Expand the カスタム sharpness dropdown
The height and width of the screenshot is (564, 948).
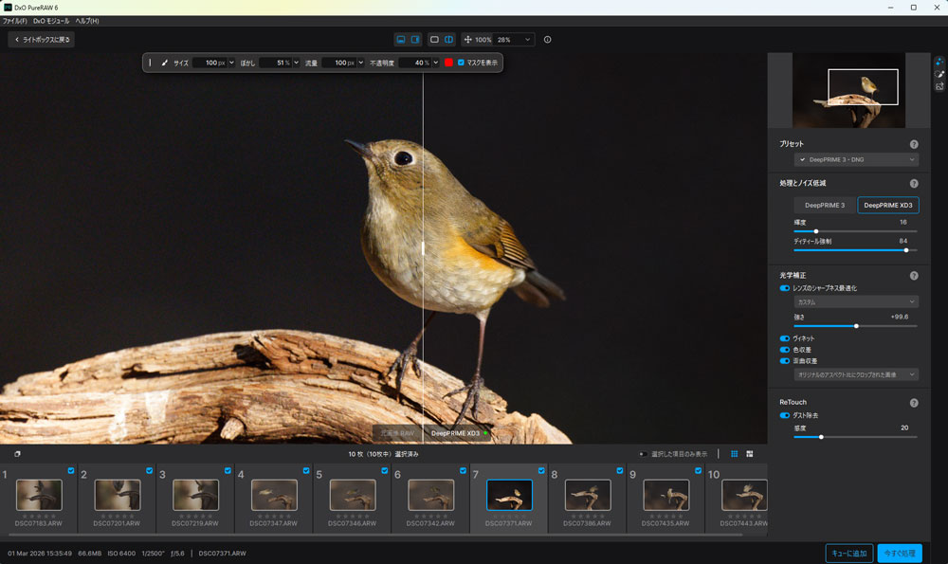coord(855,302)
